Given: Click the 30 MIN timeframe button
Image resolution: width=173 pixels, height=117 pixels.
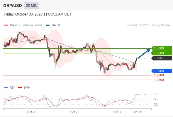Looking at the screenshot, I should [32, 6].
